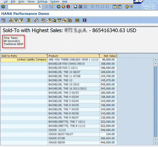Viewport: 158px width, 147px height.
Task: Open the System menu
Action: 55,2
